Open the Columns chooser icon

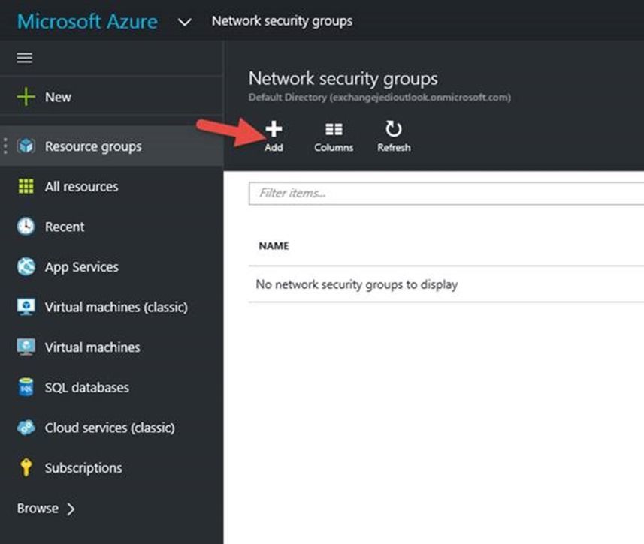point(334,130)
